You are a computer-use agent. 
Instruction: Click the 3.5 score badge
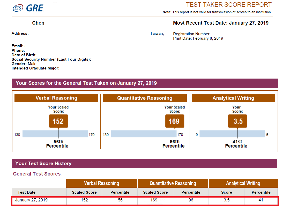(237, 121)
